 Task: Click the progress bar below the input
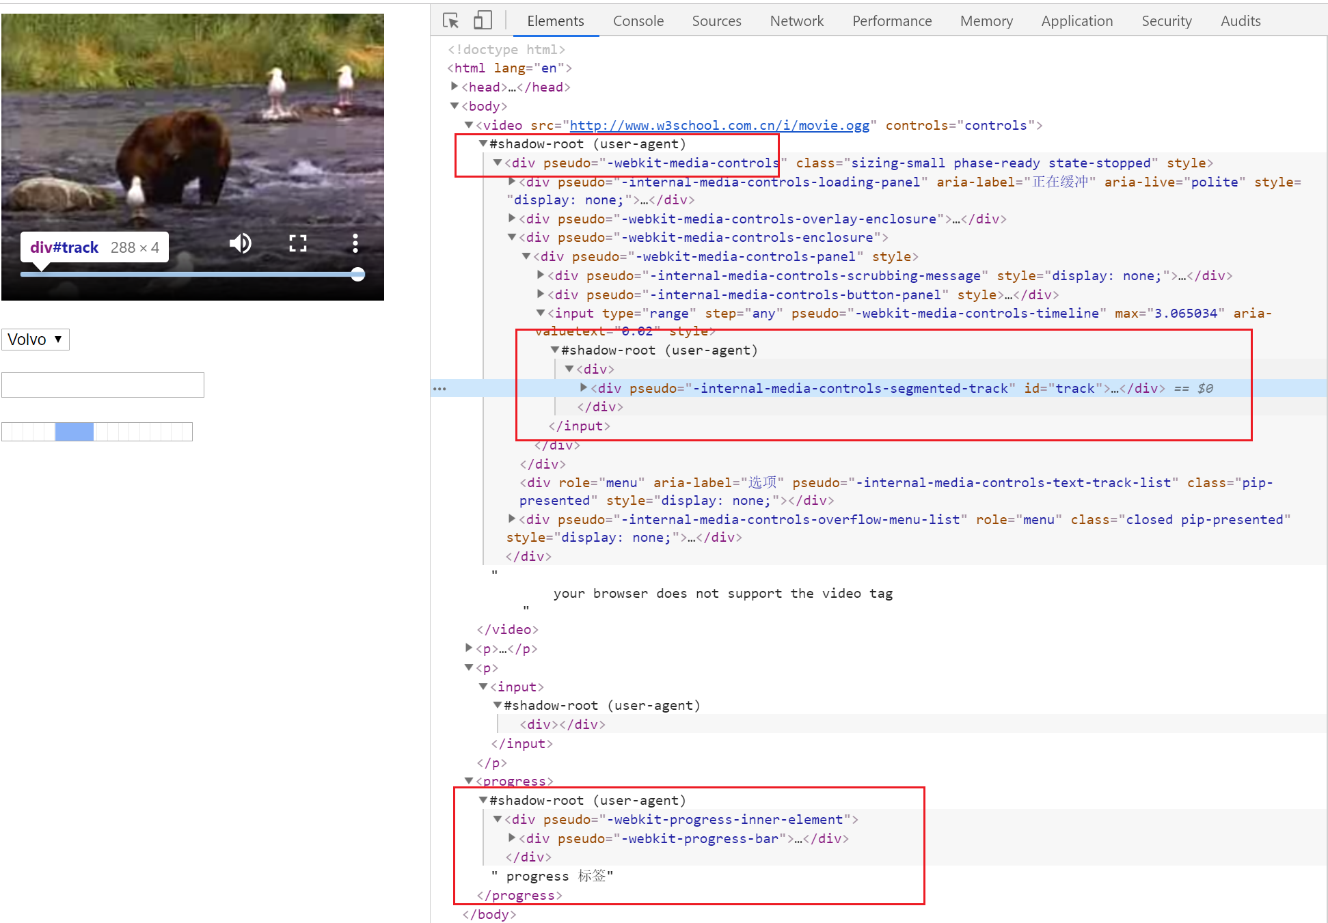pyautogui.click(x=97, y=432)
